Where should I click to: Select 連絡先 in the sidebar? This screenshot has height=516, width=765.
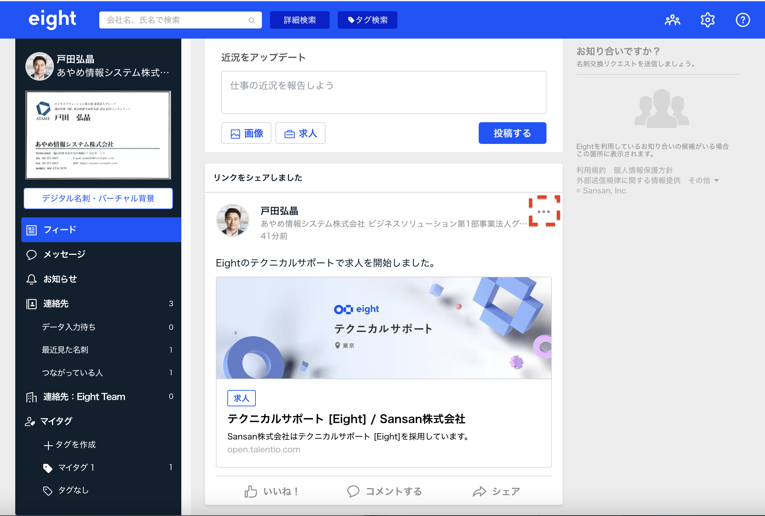(56, 304)
